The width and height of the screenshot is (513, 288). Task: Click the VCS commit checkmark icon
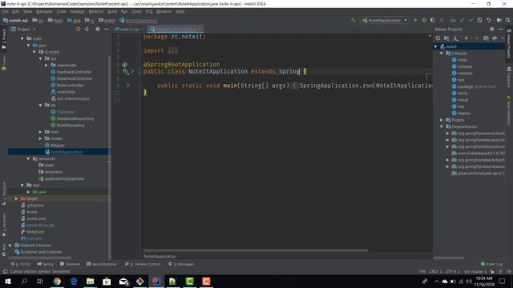click(471, 20)
